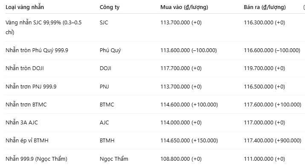The width and height of the screenshot is (305, 168).
Task: Click the "Loại vàng nhẫn" column header
Action: pyautogui.click(x=25, y=7)
